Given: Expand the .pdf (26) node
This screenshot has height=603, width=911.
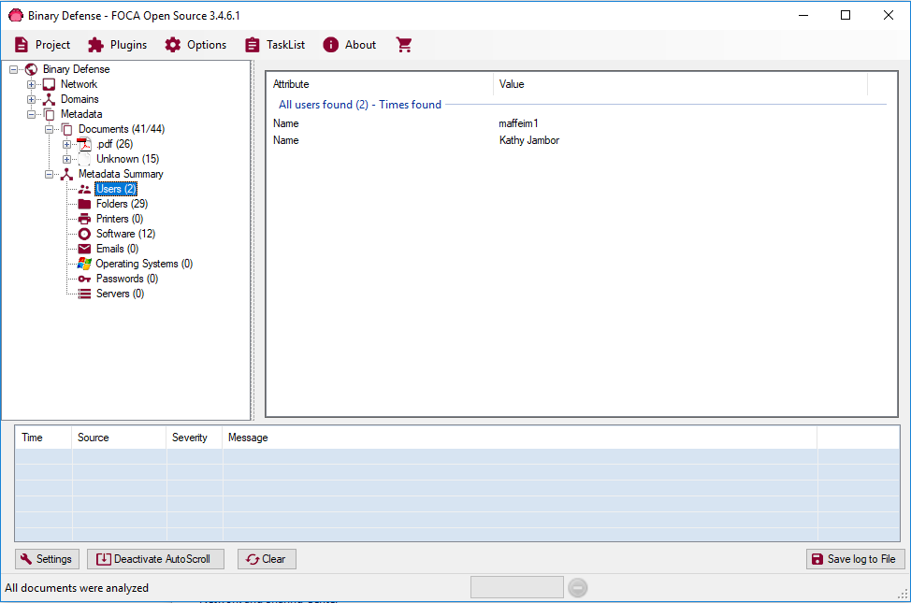Looking at the screenshot, I should [x=66, y=144].
